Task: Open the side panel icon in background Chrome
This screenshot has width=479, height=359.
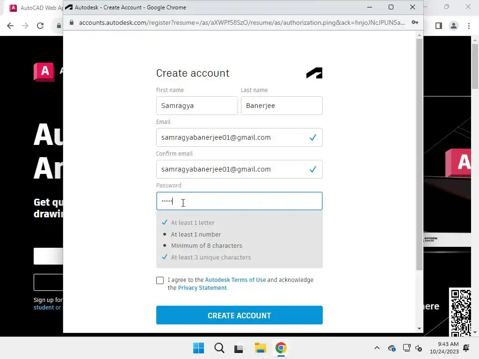Action: click(x=439, y=26)
